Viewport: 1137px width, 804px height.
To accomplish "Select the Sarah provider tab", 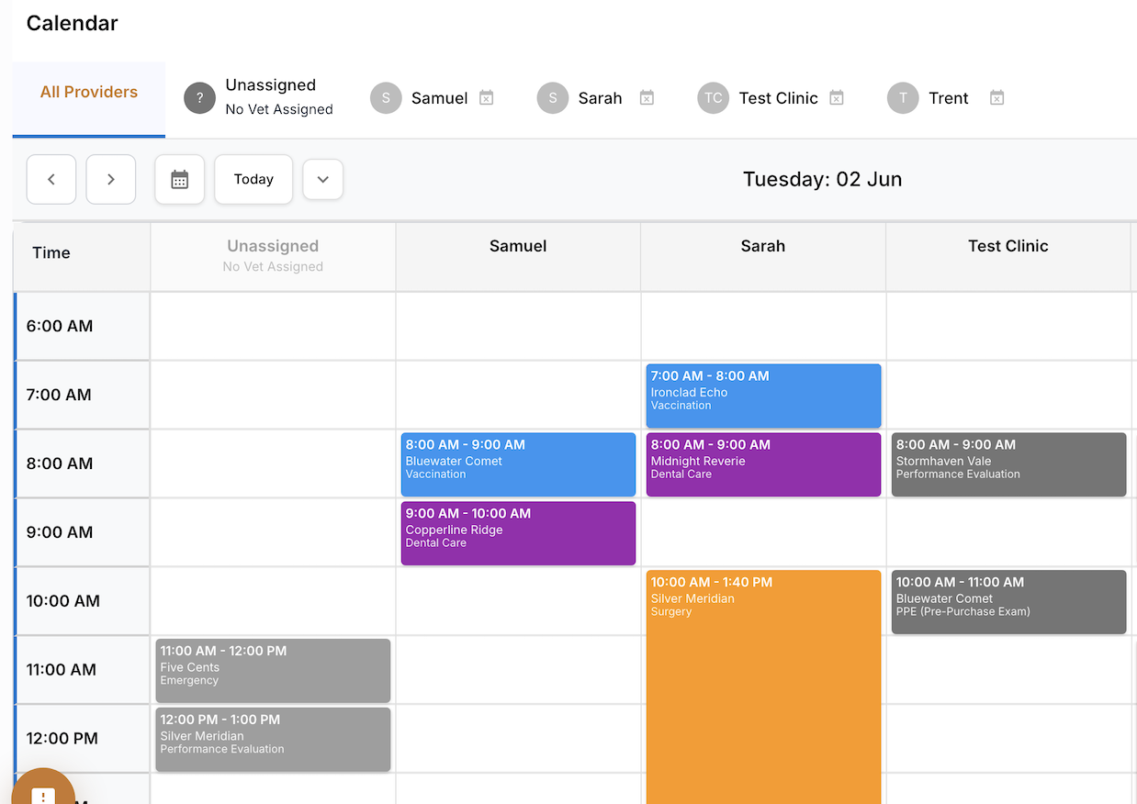I will 596,98.
